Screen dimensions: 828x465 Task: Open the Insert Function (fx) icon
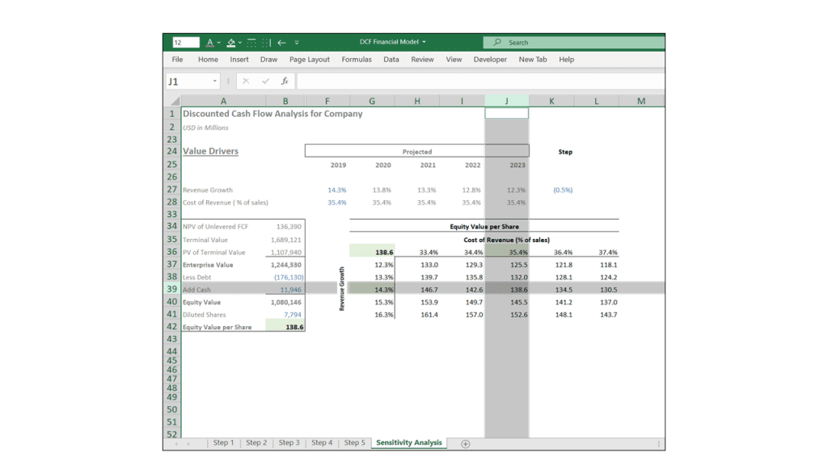285,81
